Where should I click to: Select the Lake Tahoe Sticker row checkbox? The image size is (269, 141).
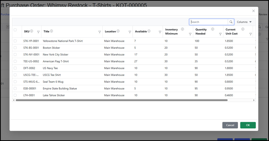(15, 95)
